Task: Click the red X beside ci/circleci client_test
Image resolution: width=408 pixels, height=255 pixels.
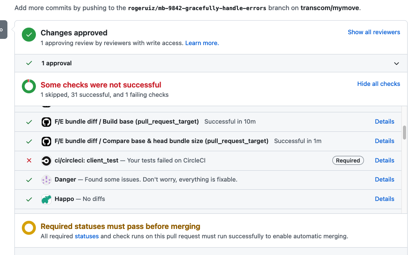Action: pyautogui.click(x=28, y=160)
